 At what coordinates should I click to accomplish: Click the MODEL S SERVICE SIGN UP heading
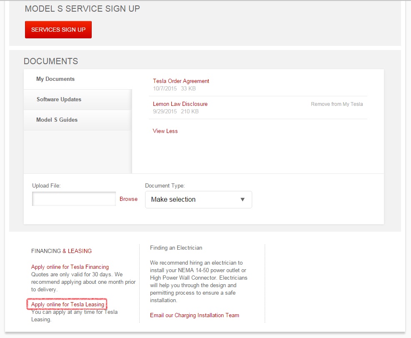pyautogui.click(x=83, y=9)
